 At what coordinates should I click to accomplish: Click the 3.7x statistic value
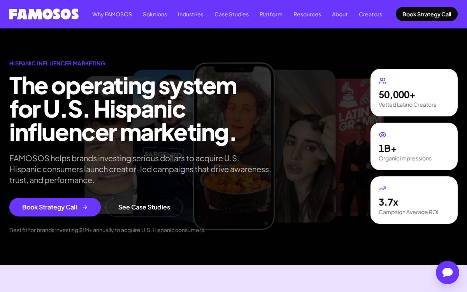388,202
